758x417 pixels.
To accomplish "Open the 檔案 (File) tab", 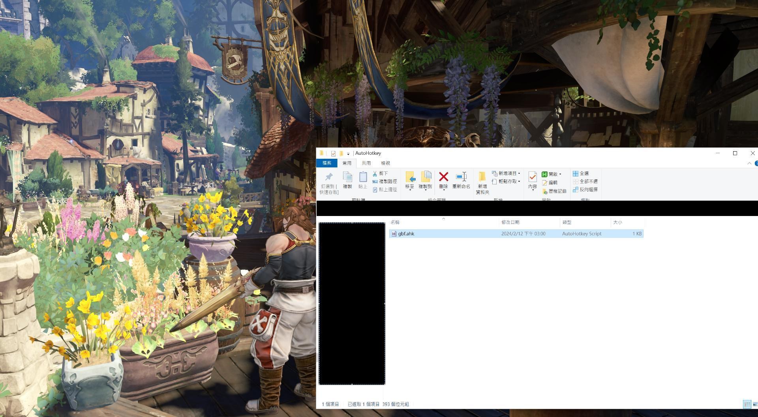I will click(327, 163).
